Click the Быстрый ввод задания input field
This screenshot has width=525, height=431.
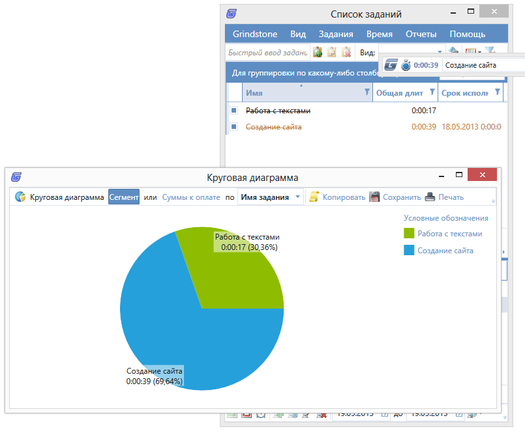(x=268, y=53)
